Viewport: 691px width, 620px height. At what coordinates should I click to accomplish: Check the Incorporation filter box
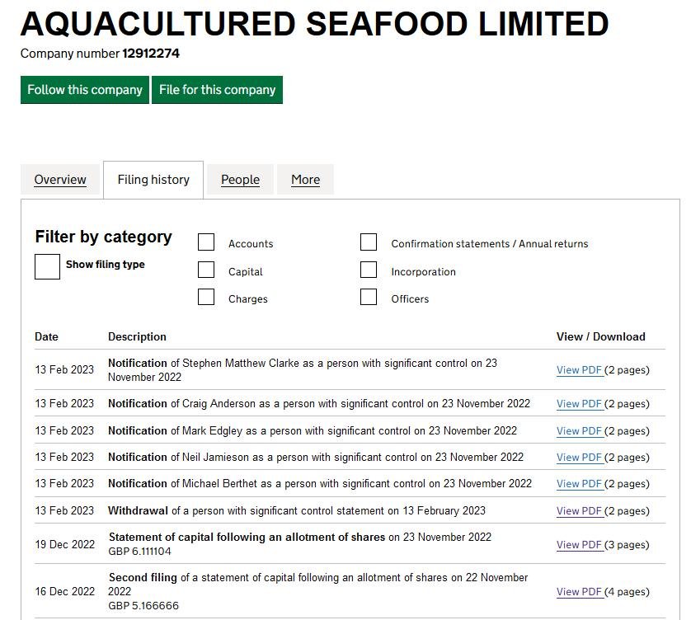(x=369, y=270)
